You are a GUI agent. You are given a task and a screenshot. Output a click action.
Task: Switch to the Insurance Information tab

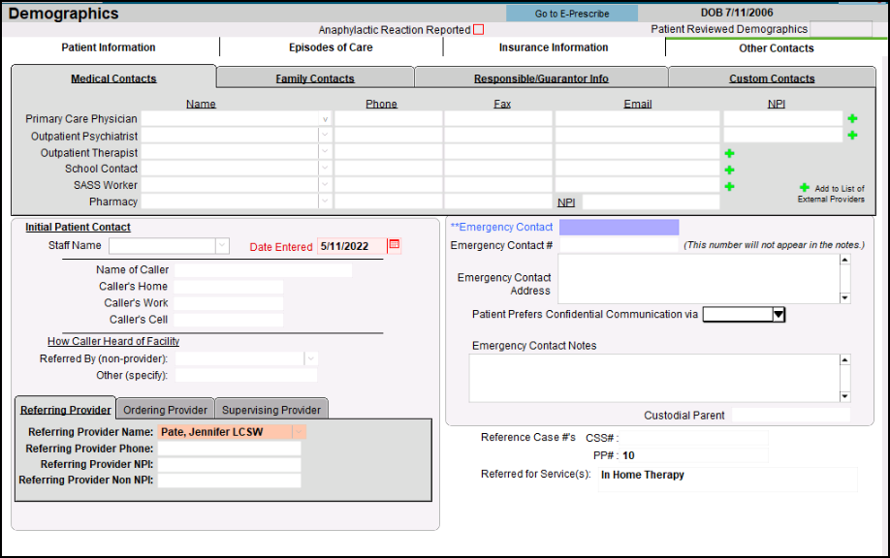(x=554, y=47)
